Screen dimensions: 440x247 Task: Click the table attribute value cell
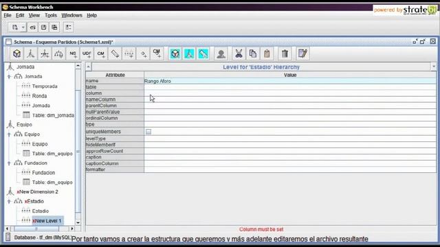point(290,87)
